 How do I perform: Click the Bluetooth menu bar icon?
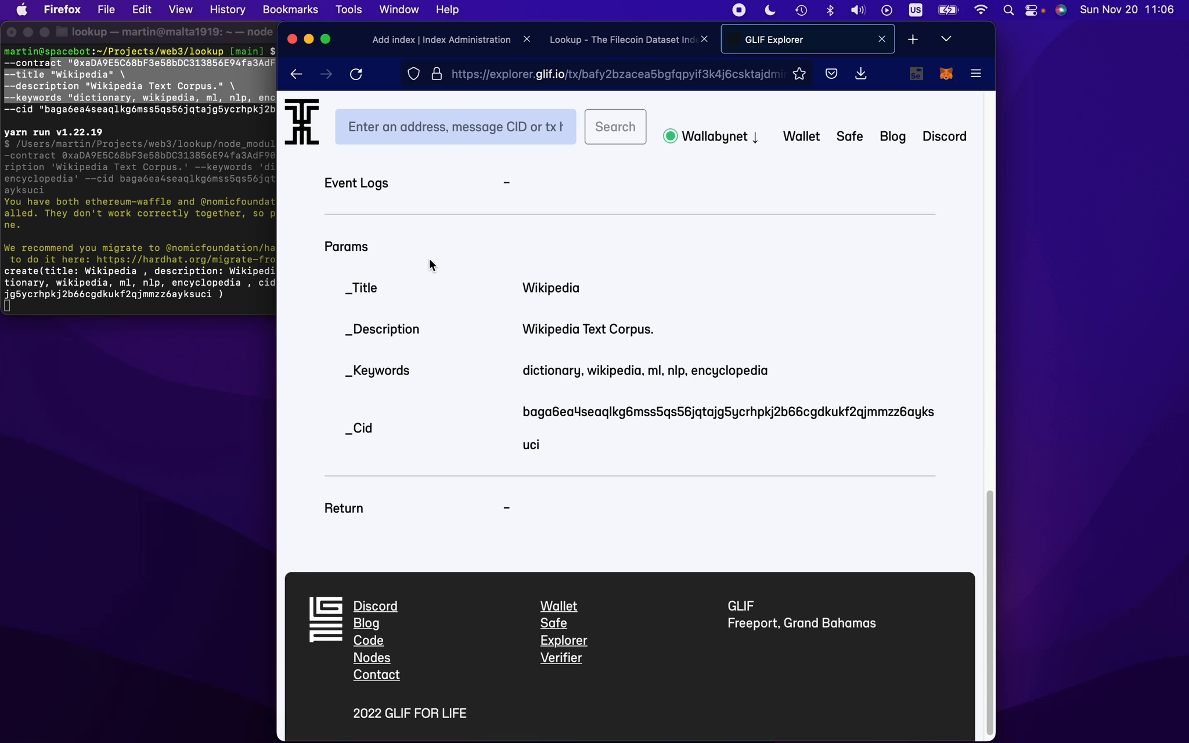click(830, 10)
